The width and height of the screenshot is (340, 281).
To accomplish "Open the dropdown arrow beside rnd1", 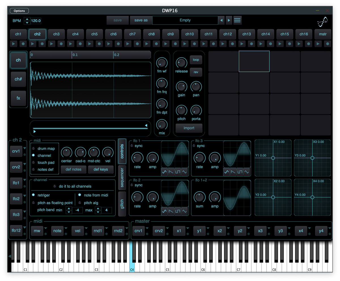I will (x=106, y=228).
